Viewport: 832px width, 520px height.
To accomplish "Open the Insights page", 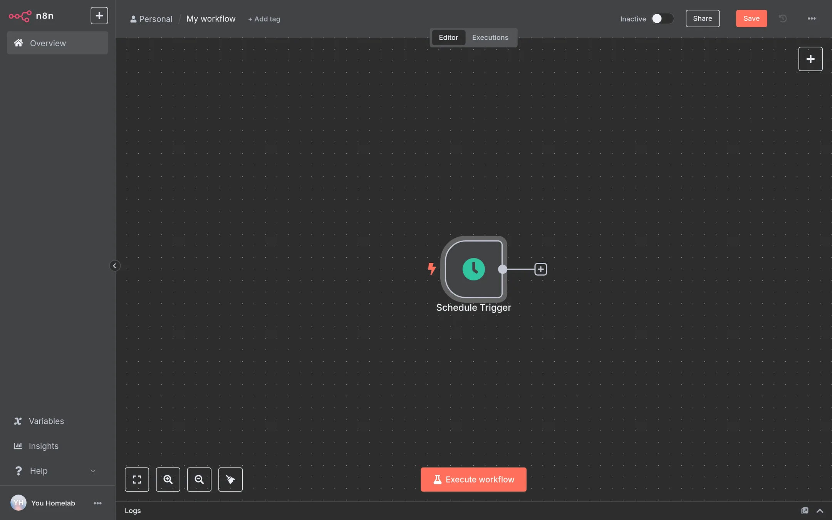I will click(57, 446).
